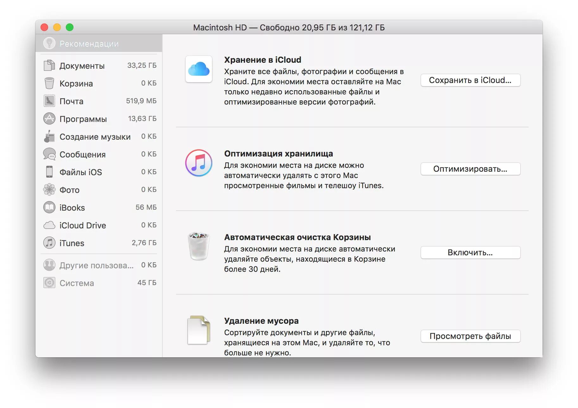Click the Другие пользова… label
Screen dimensions: 578x408
97,265
